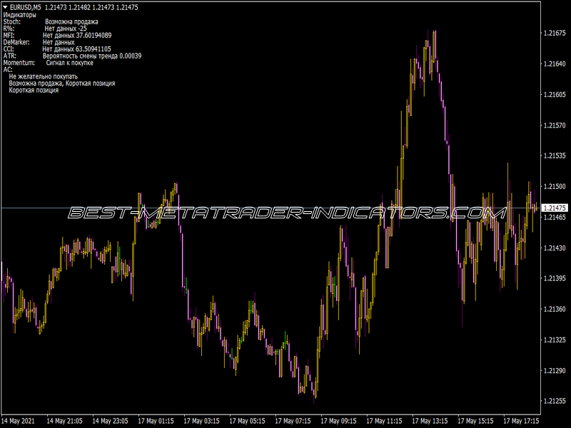Click the 1.21255 price scale label
The height and width of the screenshot is (428, 571).
pyautogui.click(x=555, y=401)
